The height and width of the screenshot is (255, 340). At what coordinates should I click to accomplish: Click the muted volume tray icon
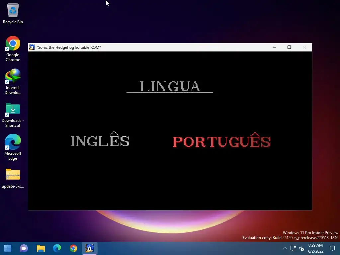[x=301, y=248]
